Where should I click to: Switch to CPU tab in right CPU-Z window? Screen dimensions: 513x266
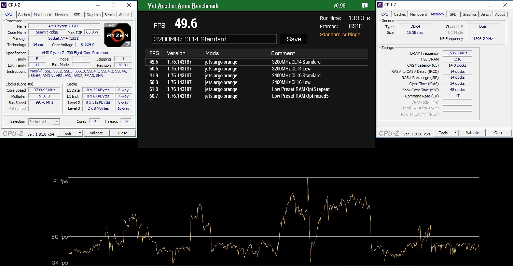point(385,14)
